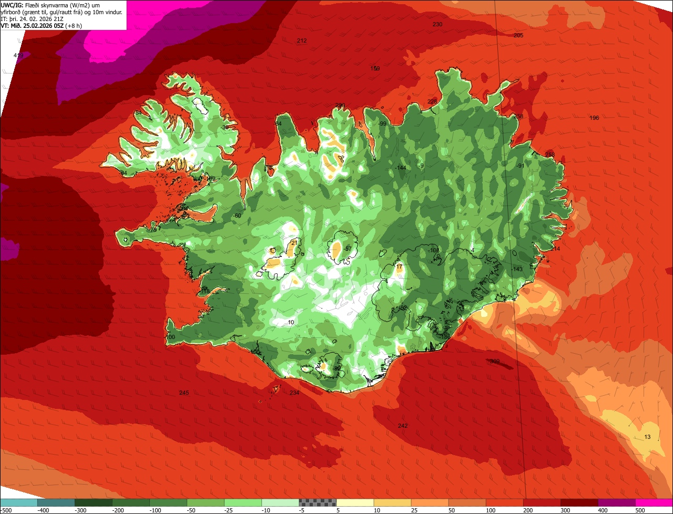Image resolution: width=673 pixels, height=514 pixels.
Task: Pick the pale green -10 to -5 swatch
Action: tap(280, 502)
